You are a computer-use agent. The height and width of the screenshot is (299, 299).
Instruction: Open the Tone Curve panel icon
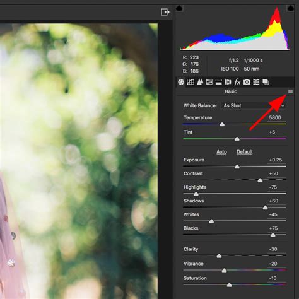[x=191, y=82]
